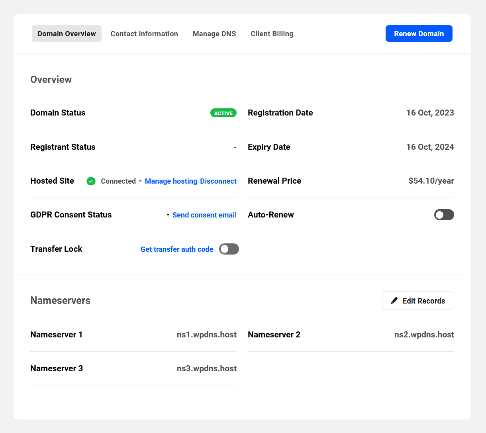The image size is (486, 433).
Task: Click the Renewal Price label
Action: (274, 181)
